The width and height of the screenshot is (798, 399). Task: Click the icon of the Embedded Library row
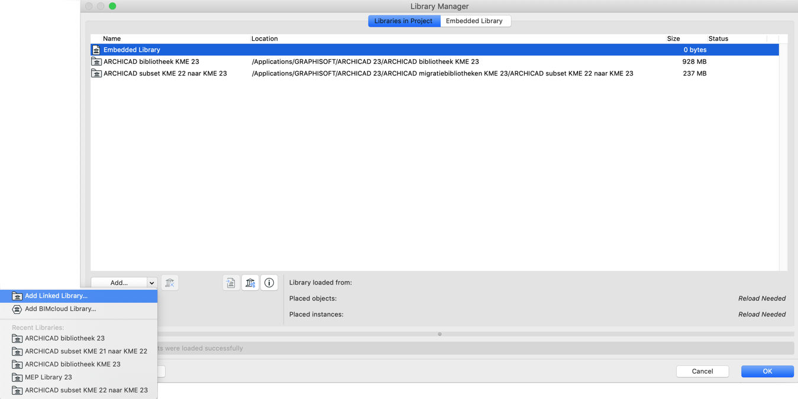96,50
